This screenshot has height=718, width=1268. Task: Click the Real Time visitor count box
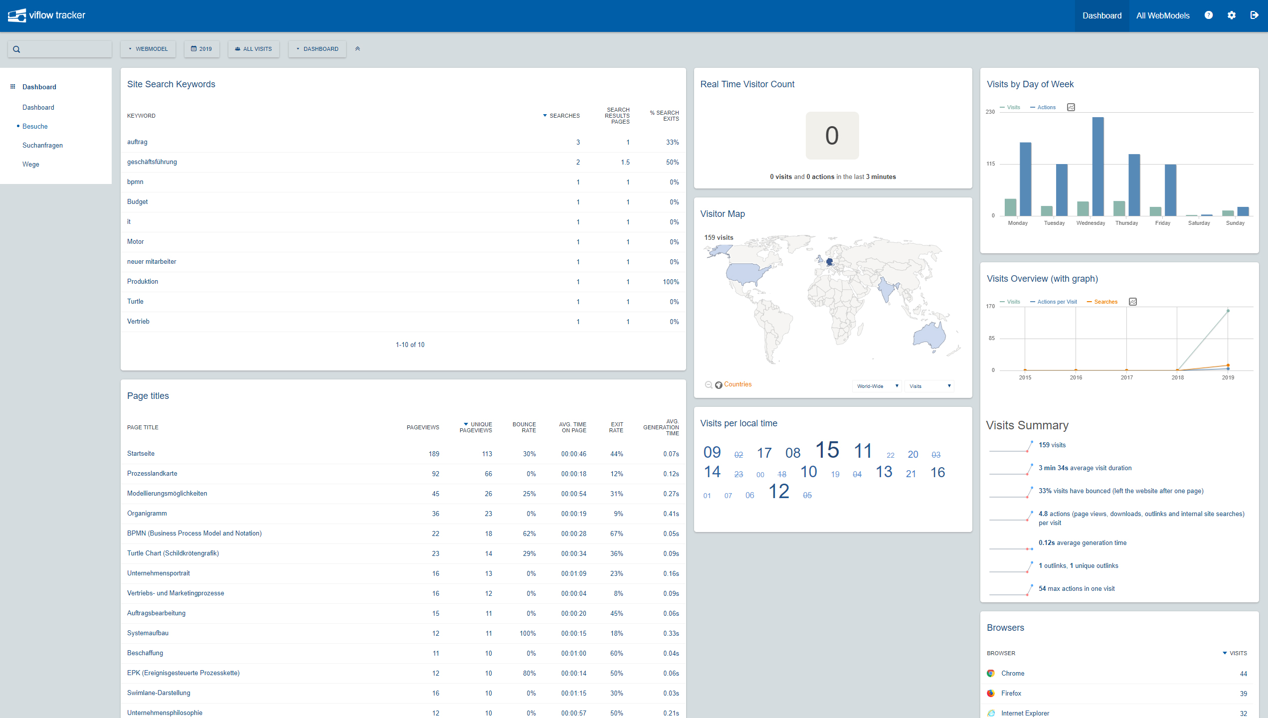click(x=832, y=136)
